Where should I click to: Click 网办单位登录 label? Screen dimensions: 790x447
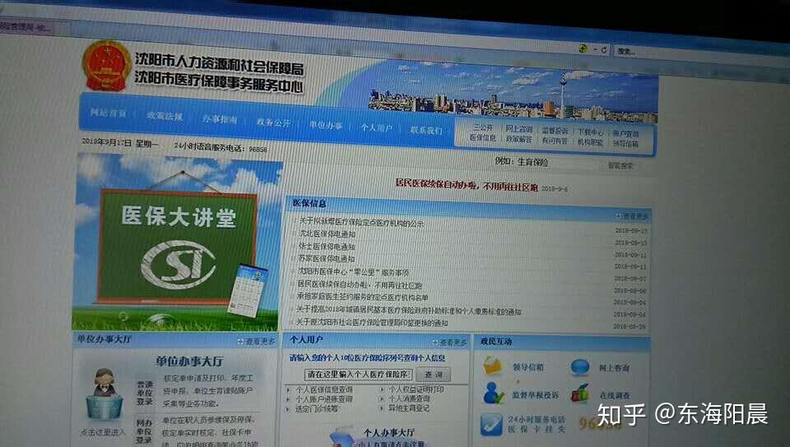tap(143, 431)
